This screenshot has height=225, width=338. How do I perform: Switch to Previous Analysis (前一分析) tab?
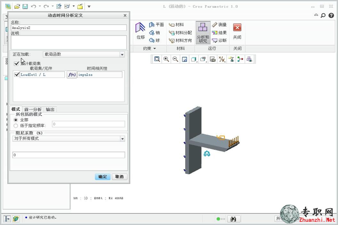33,110
